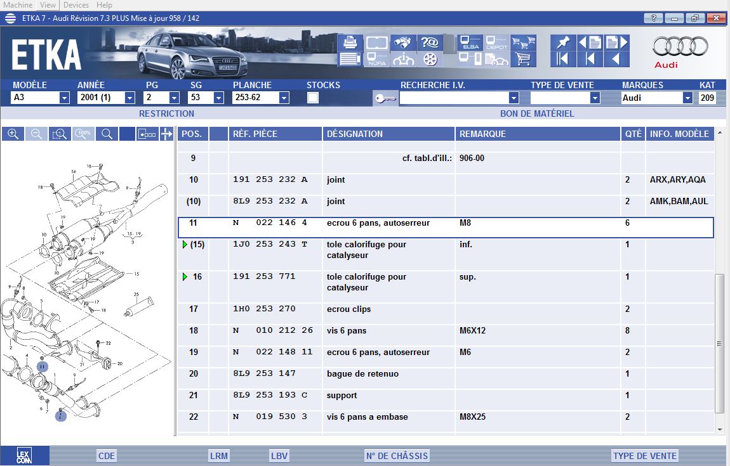Open the View menu
The height and width of the screenshot is (466, 730).
(x=48, y=5)
